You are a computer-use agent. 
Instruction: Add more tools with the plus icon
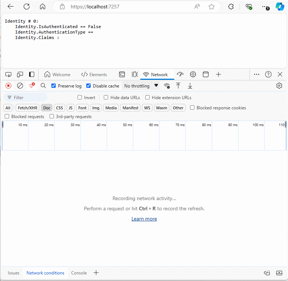coord(218,74)
